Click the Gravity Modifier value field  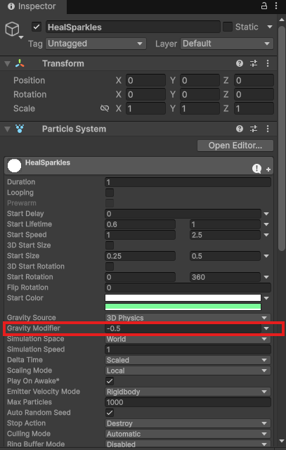coord(183,328)
